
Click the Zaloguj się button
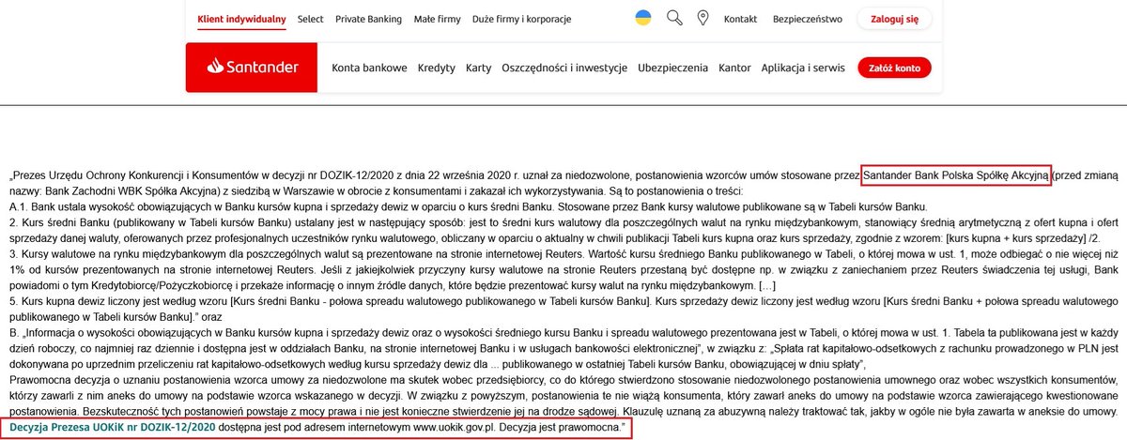894,19
